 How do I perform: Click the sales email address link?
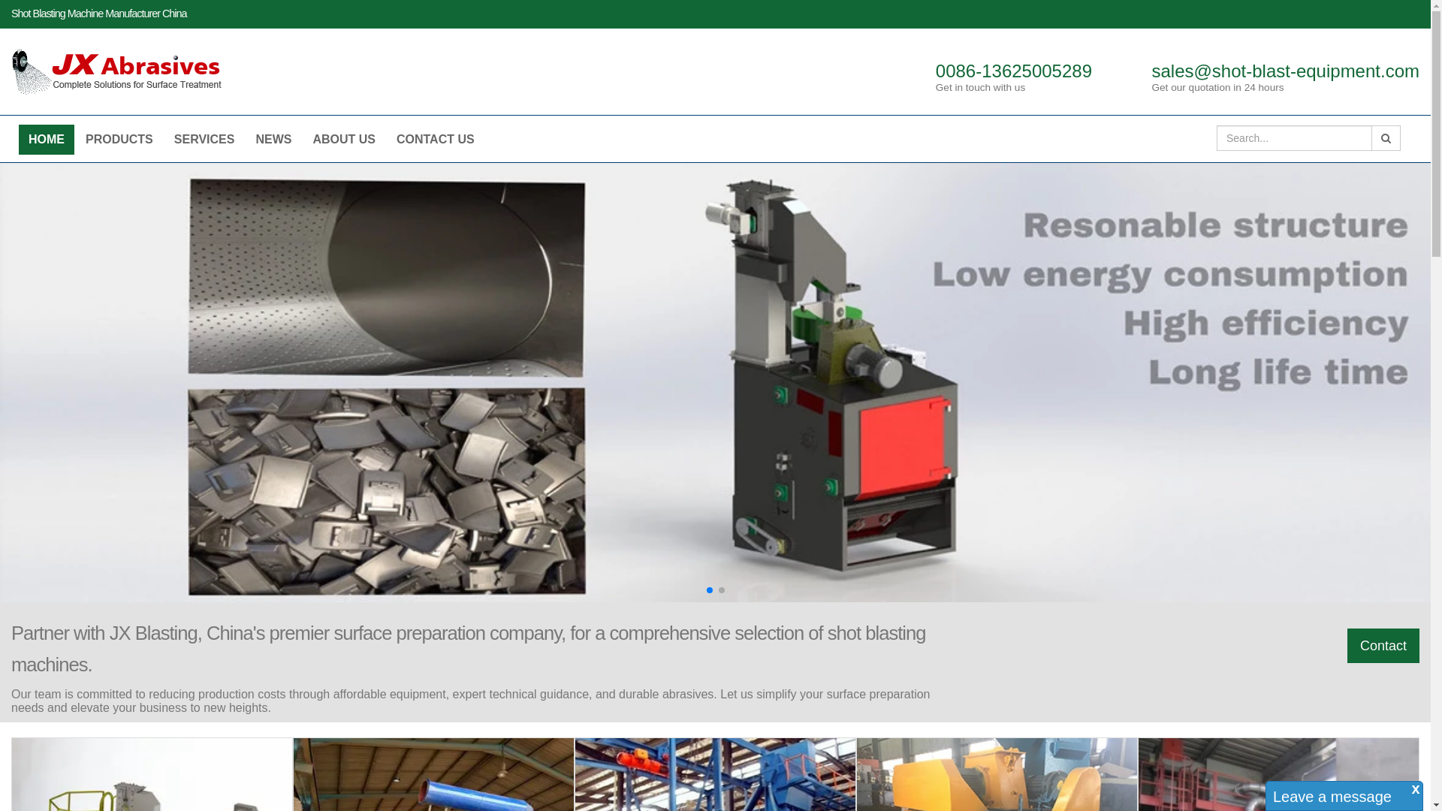pyautogui.click(x=1284, y=71)
